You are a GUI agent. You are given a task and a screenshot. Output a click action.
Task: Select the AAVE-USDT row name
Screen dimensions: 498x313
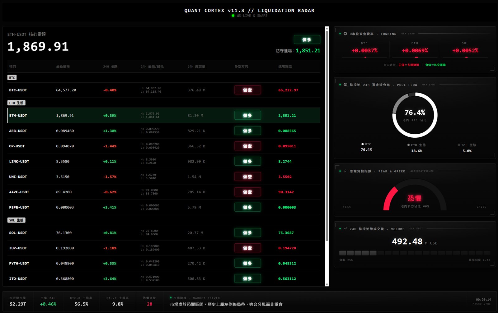click(x=19, y=192)
